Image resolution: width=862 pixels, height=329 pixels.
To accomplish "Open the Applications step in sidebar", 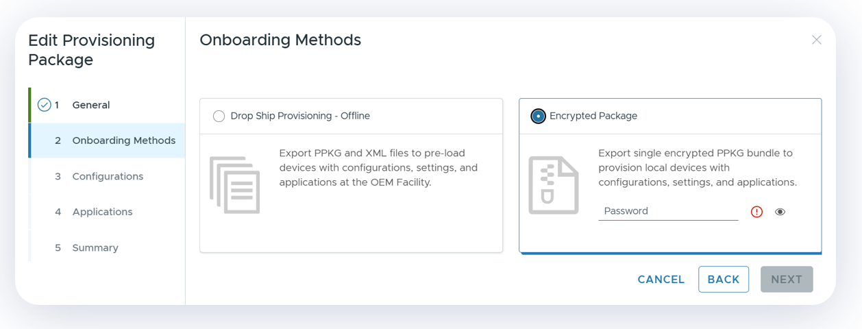I will pyautogui.click(x=102, y=212).
